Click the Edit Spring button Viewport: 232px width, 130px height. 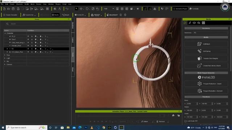[206, 51]
